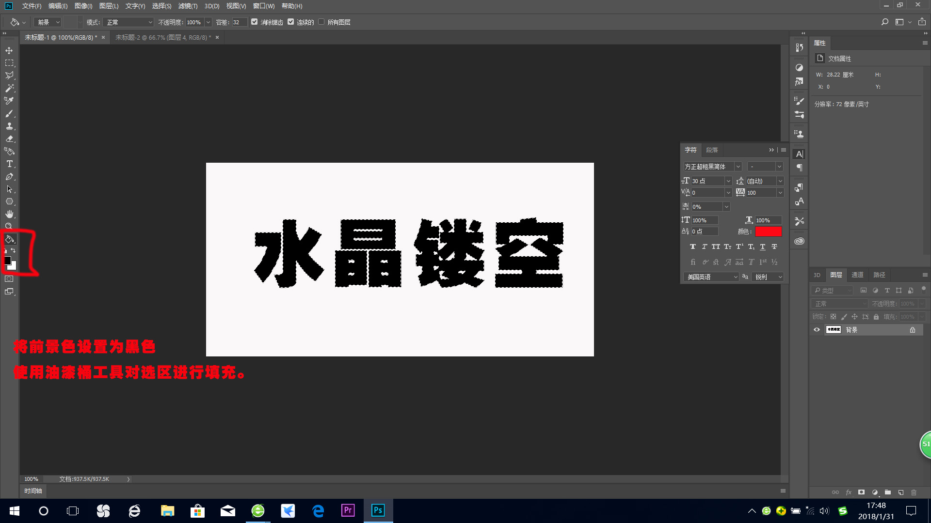This screenshot has width=931, height=523.
Task: Activate the Zoom tool
Action: (9, 226)
